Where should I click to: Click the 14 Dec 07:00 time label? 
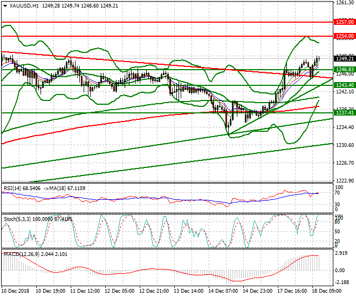[x=223, y=291]
